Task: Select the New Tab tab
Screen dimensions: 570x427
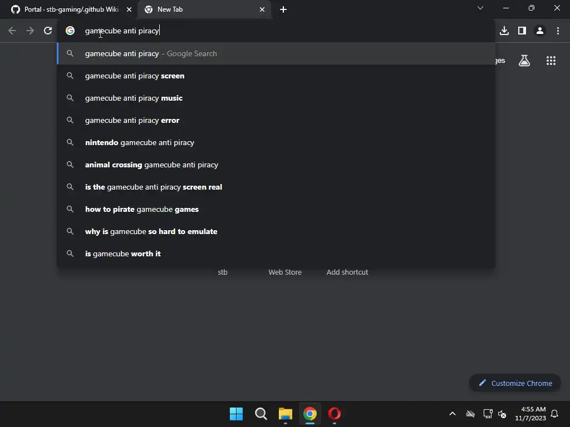Action: point(204,10)
